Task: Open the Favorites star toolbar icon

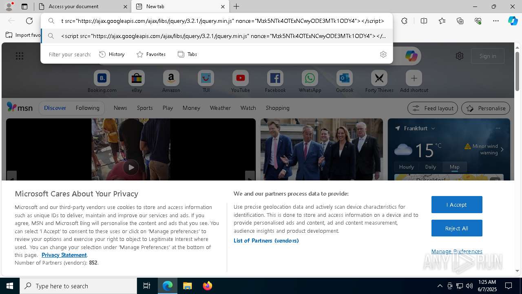Action: pyautogui.click(x=442, y=21)
